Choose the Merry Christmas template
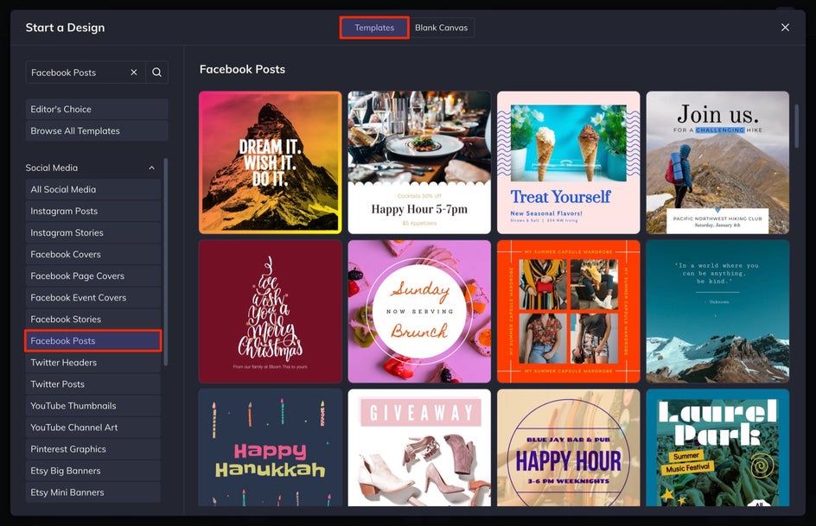Viewport: 816px width, 526px height. (x=270, y=311)
